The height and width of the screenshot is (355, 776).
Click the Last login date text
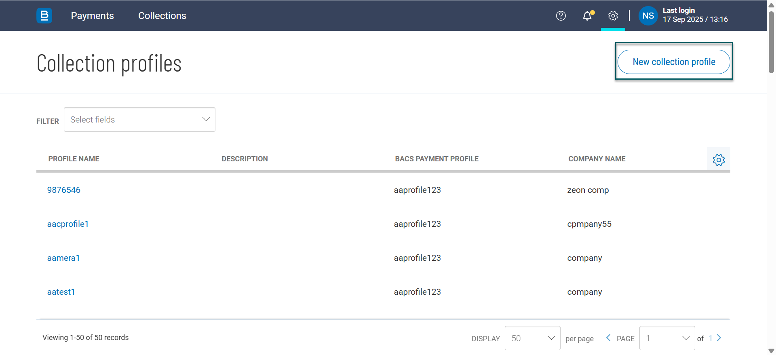(x=695, y=19)
